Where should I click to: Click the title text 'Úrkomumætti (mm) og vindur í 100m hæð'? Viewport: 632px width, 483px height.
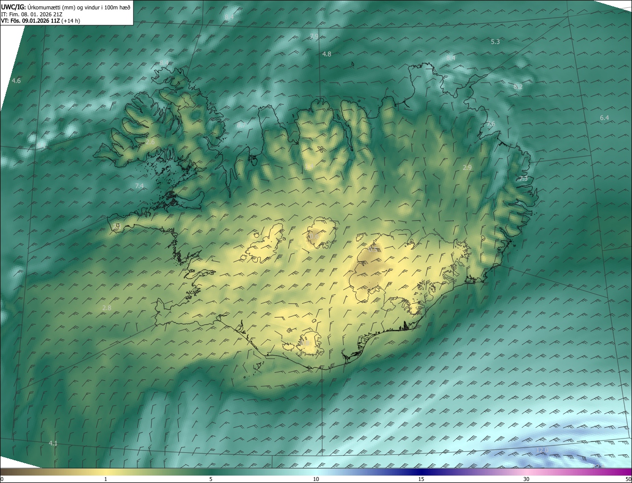click(x=79, y=6)
